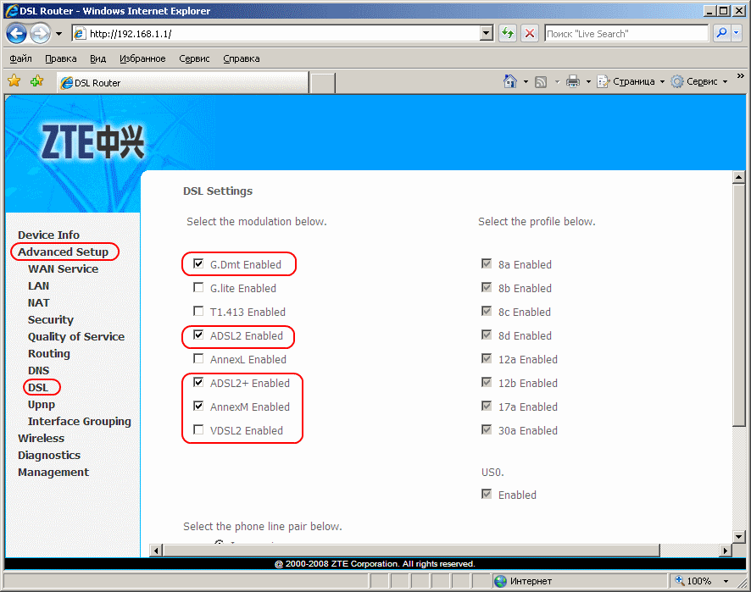Image resolution: width=751 pixels, height=592 pixels.
Task: Expand the address bar history dropdown
Action: [487, 34]
